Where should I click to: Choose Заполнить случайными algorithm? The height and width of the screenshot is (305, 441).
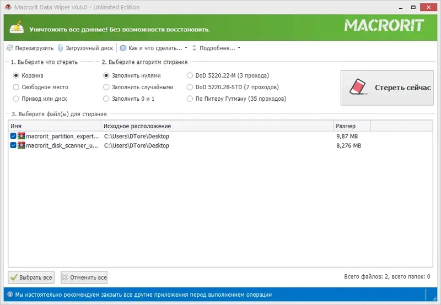click(x=106, y=87)
